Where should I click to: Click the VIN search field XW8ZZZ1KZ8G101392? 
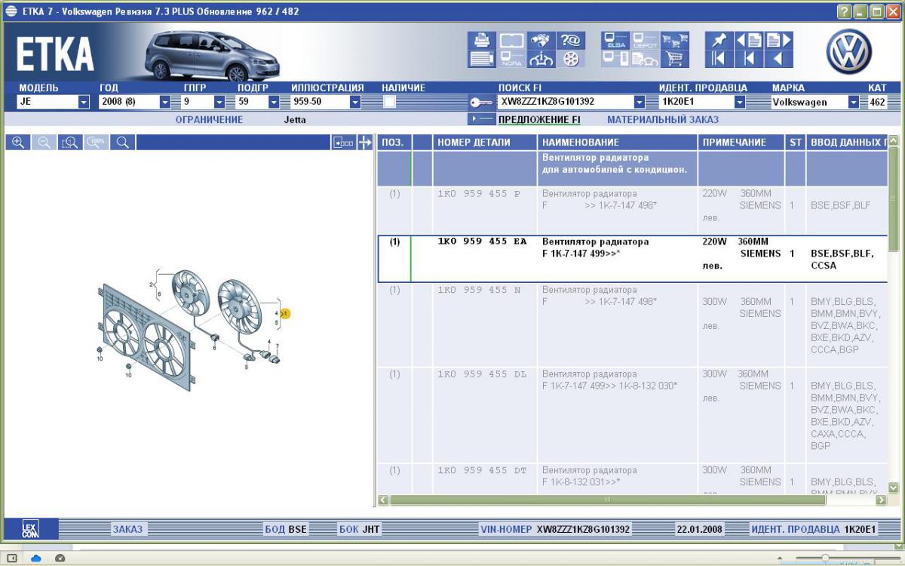[x=564, y=102]
